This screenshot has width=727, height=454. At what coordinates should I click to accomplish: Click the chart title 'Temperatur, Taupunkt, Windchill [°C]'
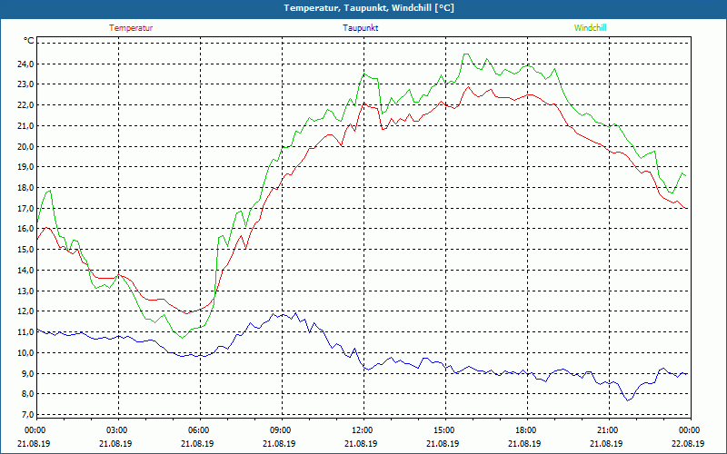click(369, 8)
